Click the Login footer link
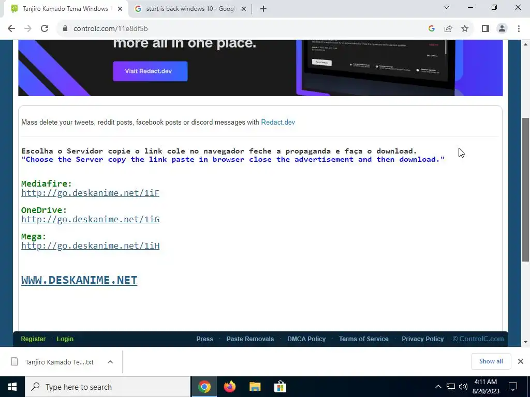Screen dimensions: 530x397 65,339
